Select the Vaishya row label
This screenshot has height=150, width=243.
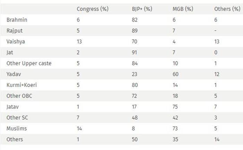[x=16, y=42]
